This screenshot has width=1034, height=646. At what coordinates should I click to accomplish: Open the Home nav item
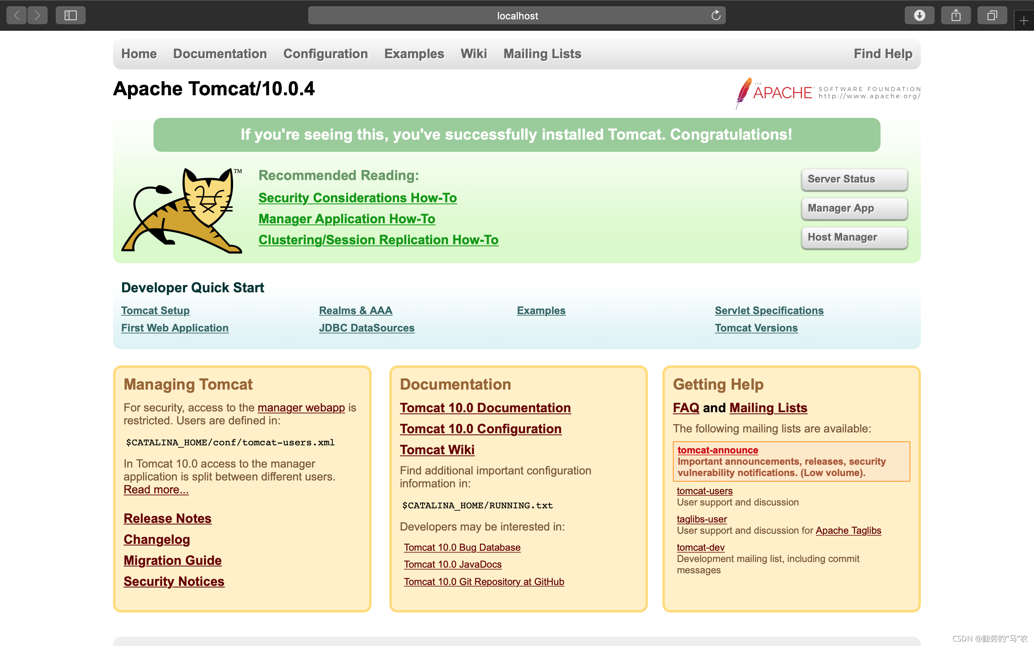pyautogui.click(x=139, y=54)
